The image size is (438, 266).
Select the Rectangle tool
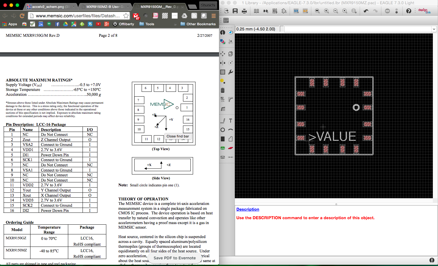point(223,139)
